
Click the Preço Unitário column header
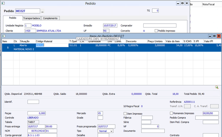pyautogui.click(x=155, y=41)
